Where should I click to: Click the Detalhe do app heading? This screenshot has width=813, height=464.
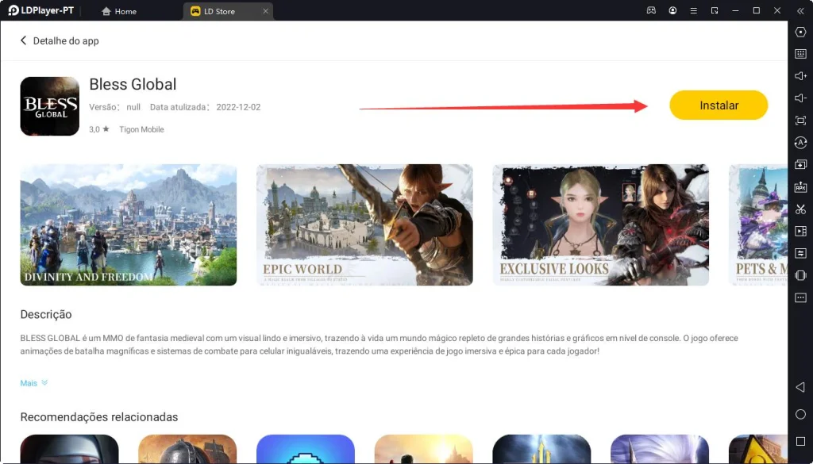coord(66,41)
